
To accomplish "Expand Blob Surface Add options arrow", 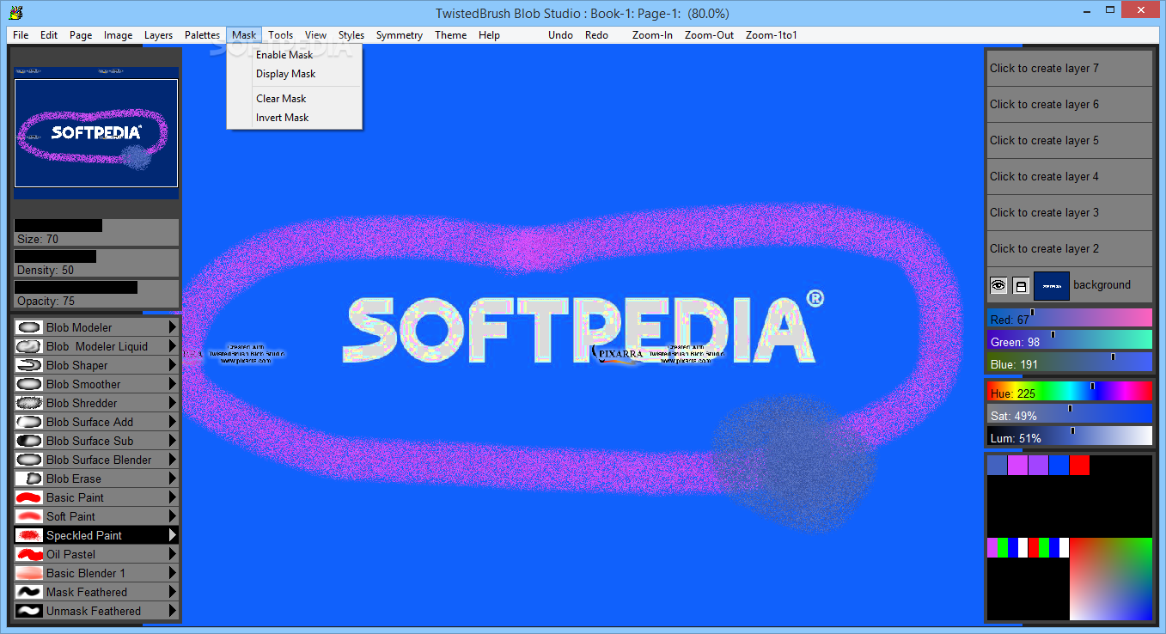I will click(x=172, y=422).
